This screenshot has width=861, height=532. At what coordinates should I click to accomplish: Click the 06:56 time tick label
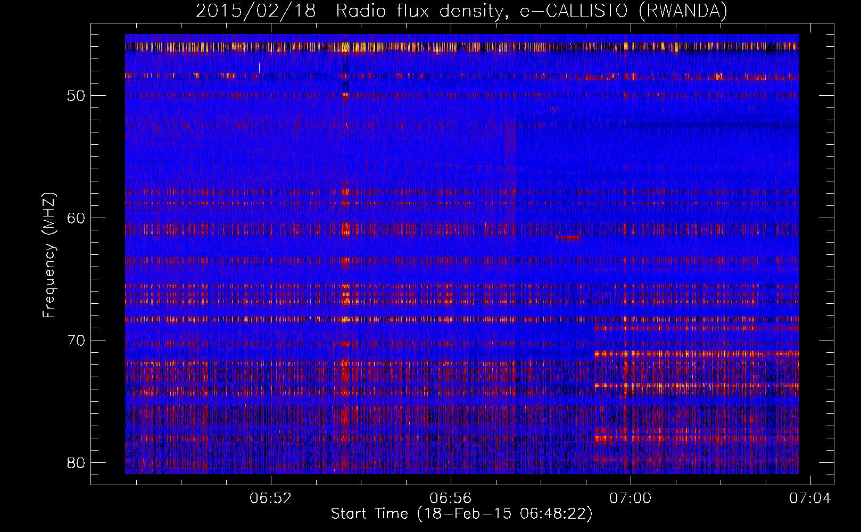451,498
